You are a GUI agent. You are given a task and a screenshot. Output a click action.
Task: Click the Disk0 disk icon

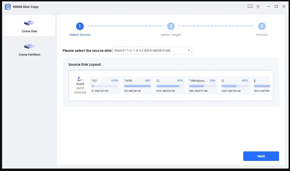pos(80,79)
